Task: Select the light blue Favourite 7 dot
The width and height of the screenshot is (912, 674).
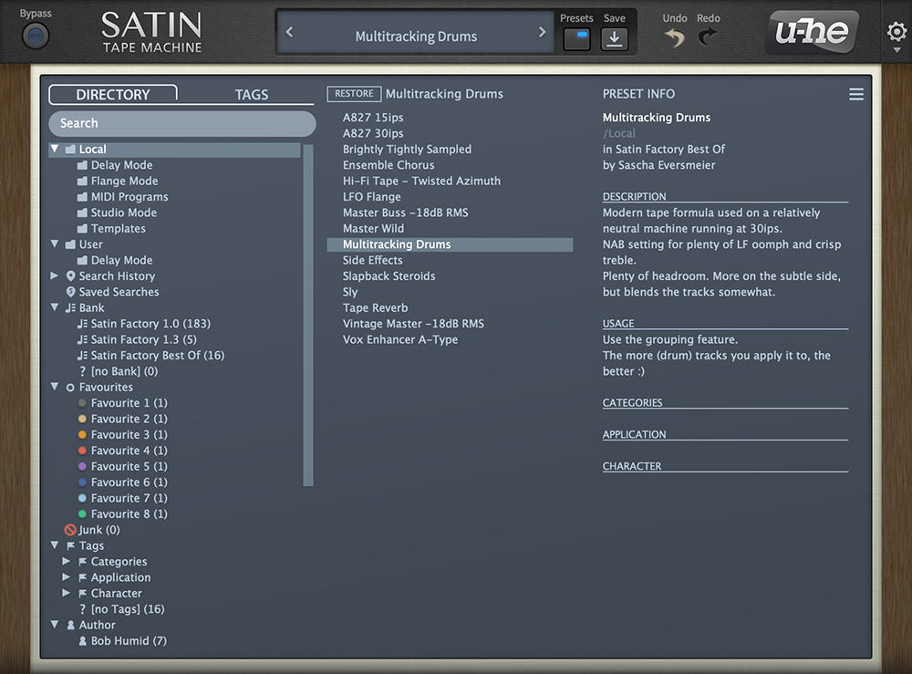Action: (82, 498)
